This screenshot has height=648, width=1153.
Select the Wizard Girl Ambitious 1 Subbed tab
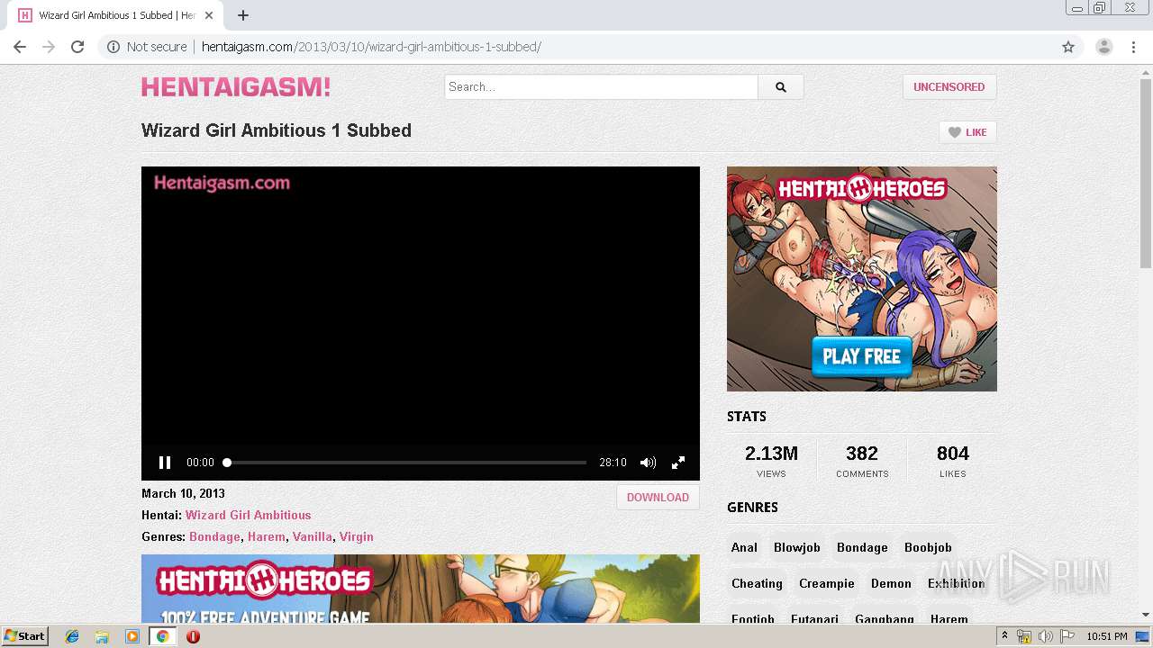tap(115, 15)
